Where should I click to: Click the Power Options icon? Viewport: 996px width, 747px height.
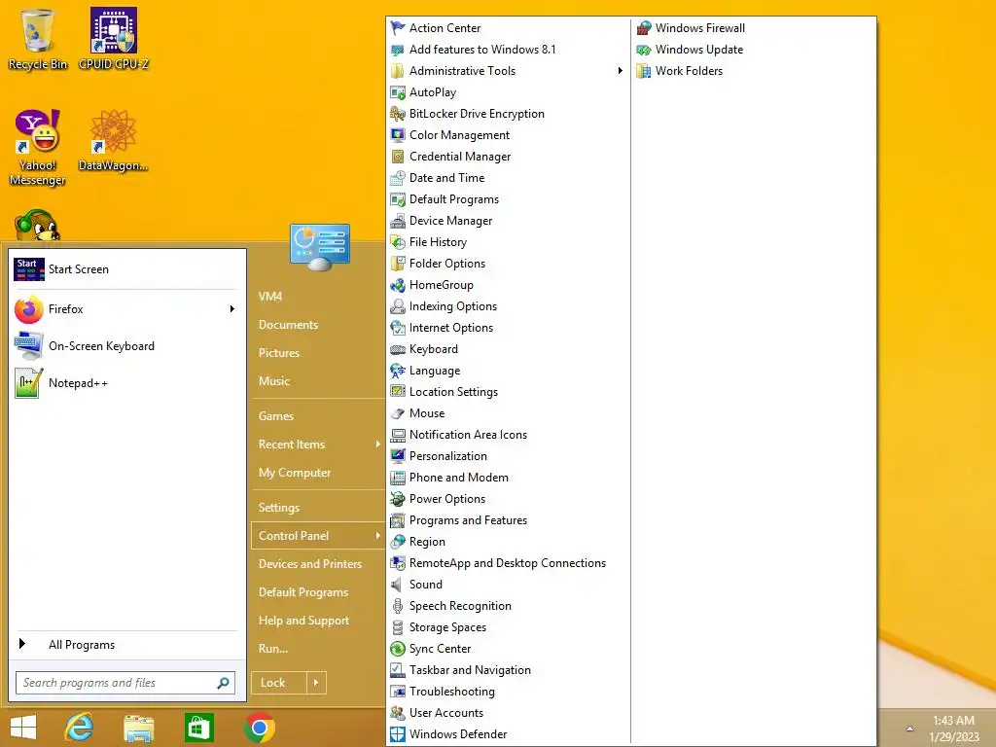pos(398,499)
